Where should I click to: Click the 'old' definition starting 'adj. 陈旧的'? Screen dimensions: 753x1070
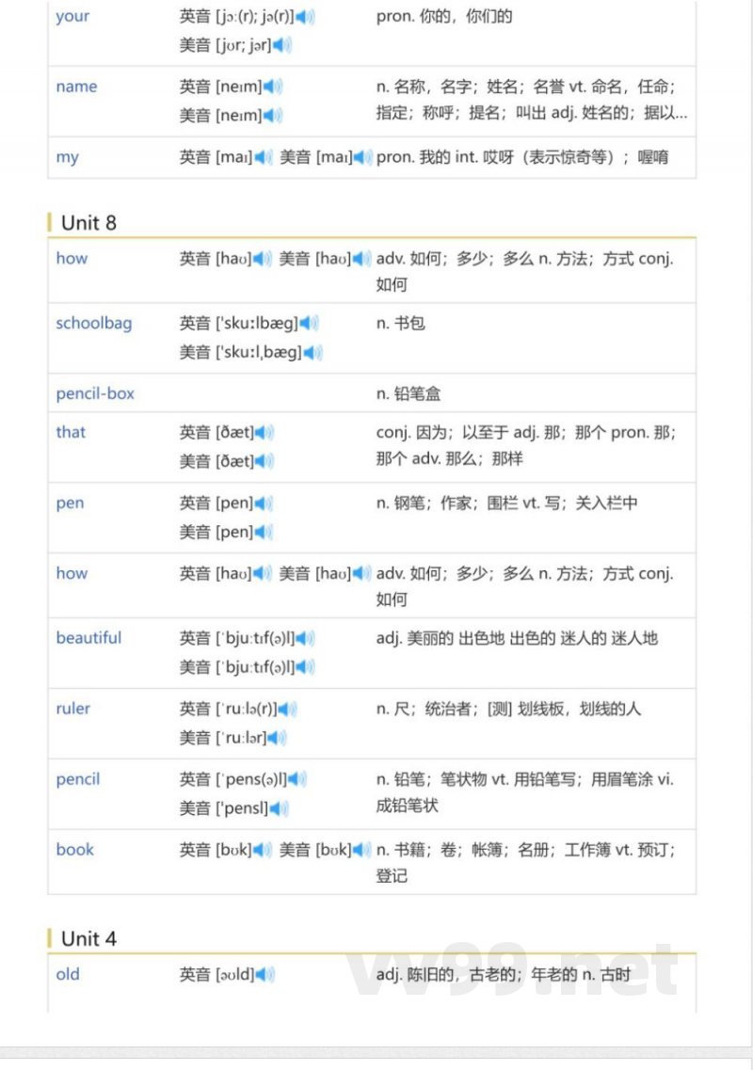504,974
